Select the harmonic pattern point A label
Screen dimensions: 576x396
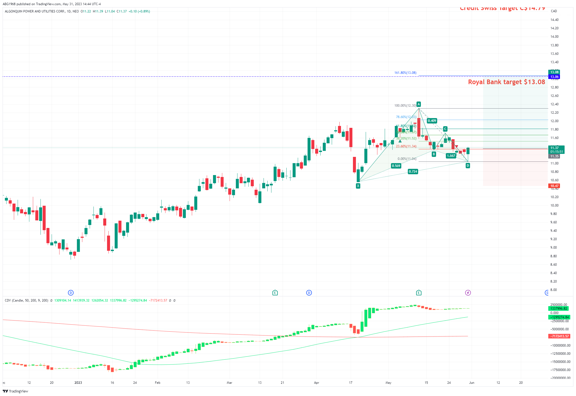[419, 104]
